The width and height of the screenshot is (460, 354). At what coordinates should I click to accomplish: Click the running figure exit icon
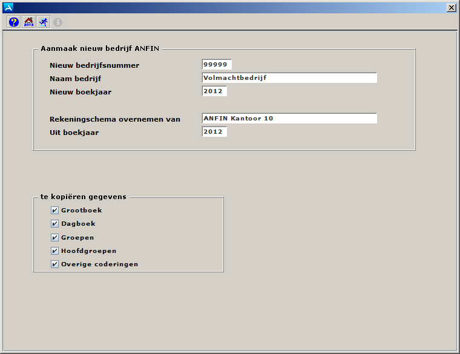point(43,22)
